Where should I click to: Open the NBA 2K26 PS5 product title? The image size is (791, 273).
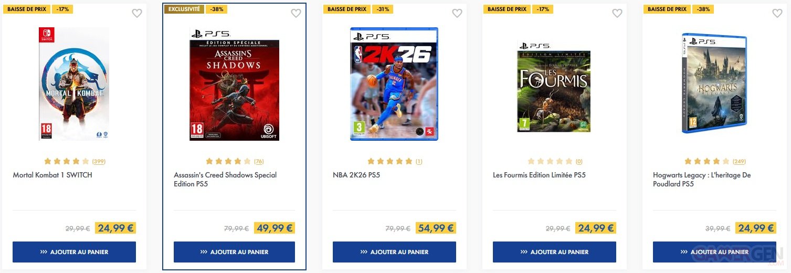click(x=356, y=175)
